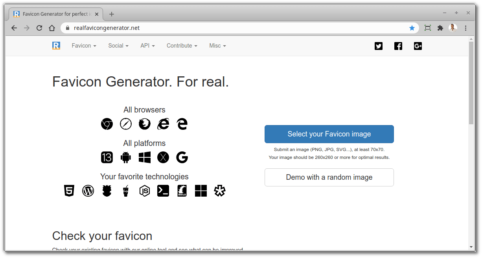Image resolution: width=482 pixels, height=258 pixels.
Task: Click the command line terminal icon
Action: coord(163,191)
